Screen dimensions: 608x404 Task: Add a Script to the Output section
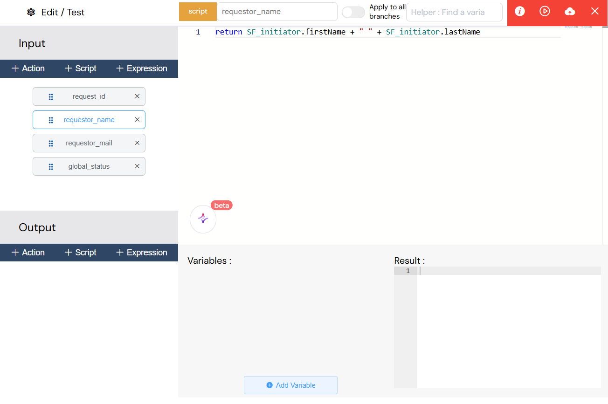pos(80,252)
